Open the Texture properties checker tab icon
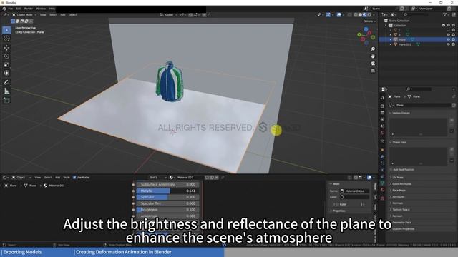This screenshot has height=257, width=458. tap(382, 198)
